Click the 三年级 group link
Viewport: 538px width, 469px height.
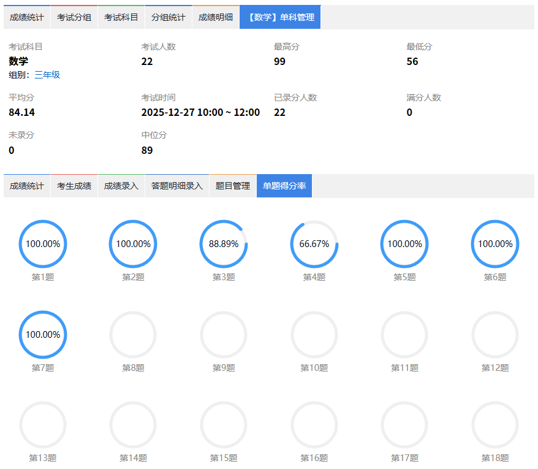(47, 75)
